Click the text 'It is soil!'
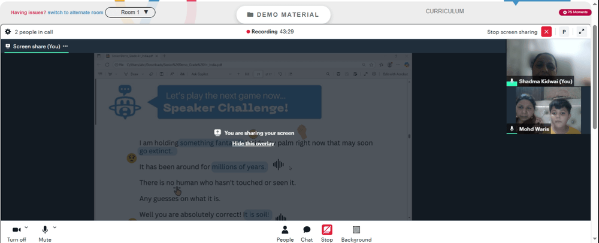The height and width of the screenshot is (243, 599). pyautogui.click(x=257, y=214)
